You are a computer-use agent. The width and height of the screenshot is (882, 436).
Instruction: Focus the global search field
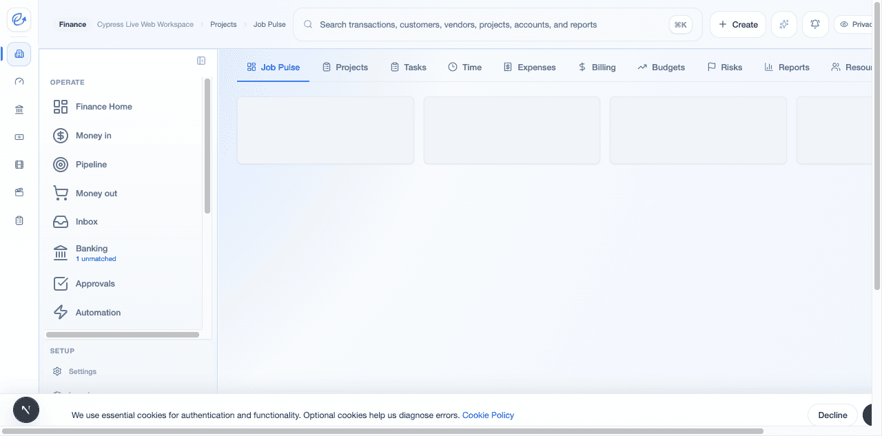(498, 25)
